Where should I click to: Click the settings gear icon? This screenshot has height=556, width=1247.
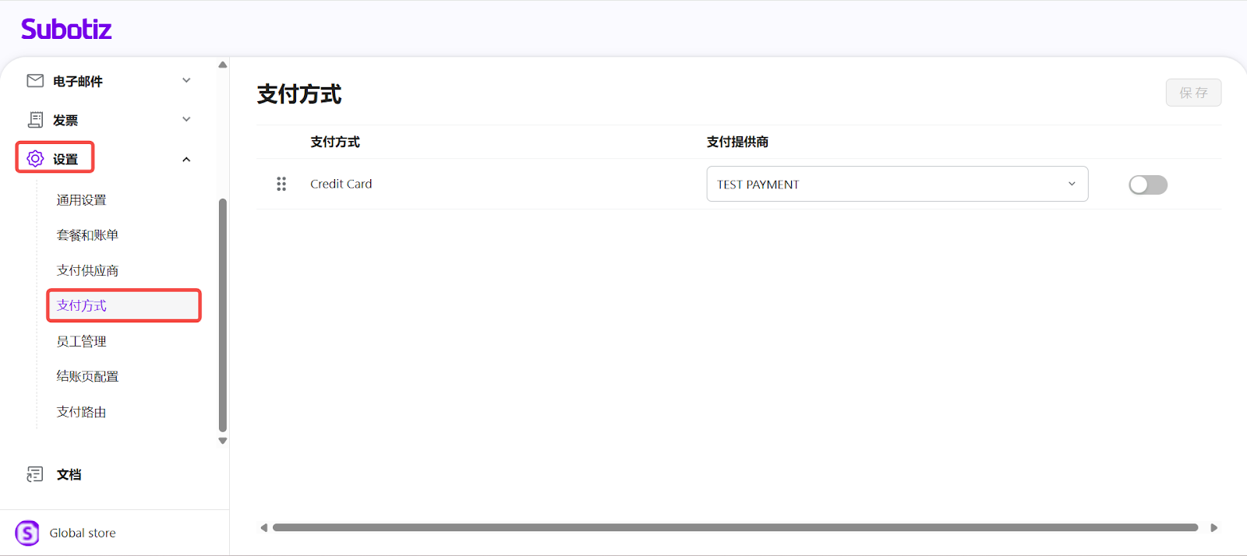click(35, 159)
